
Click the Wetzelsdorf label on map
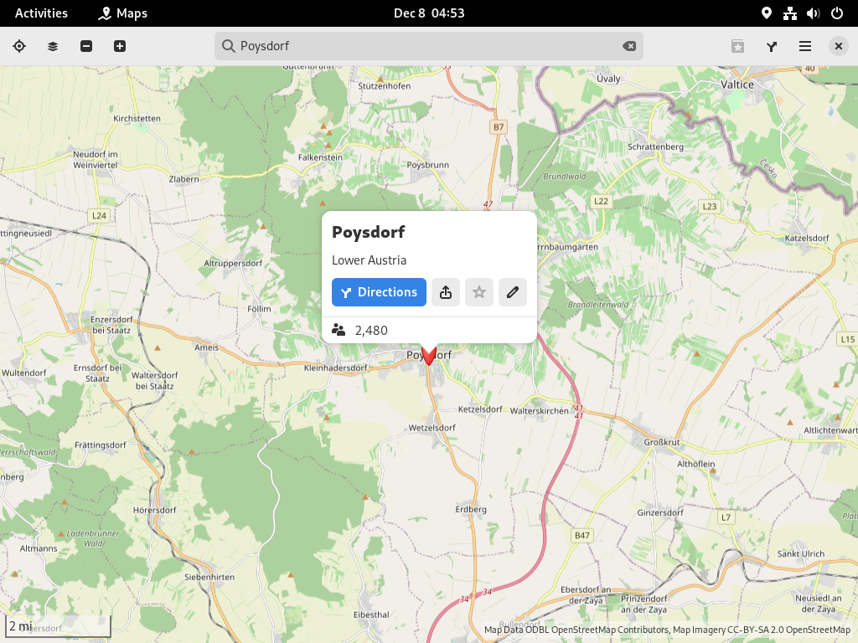point(432,428)
